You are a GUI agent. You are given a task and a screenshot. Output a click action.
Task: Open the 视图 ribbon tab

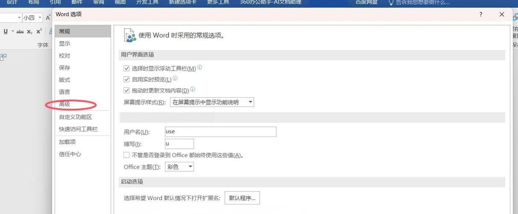click(x=120, y=2)
